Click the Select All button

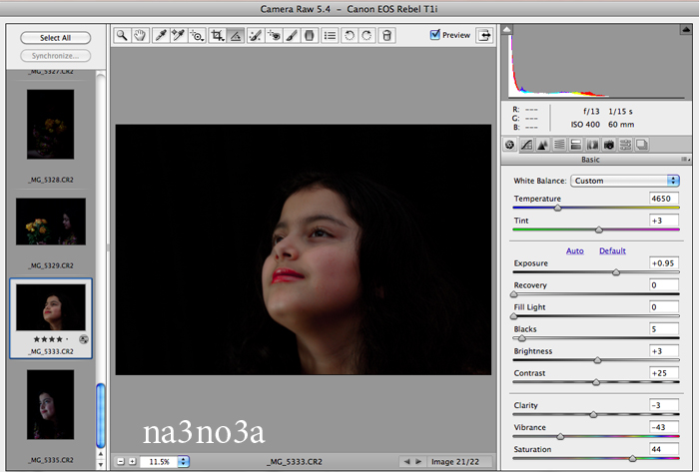coord(55,38)
